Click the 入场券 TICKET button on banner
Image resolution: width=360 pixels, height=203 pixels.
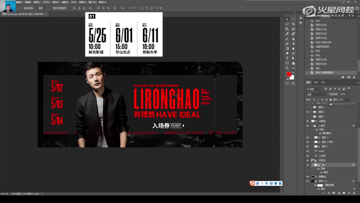[x=168, y=126]
